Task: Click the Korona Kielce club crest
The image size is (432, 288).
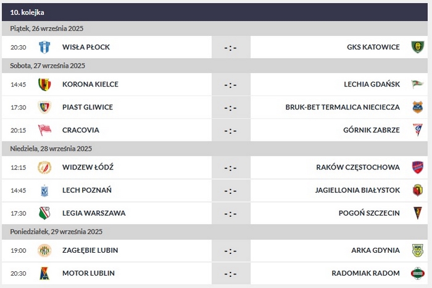Action: [44, 84]
